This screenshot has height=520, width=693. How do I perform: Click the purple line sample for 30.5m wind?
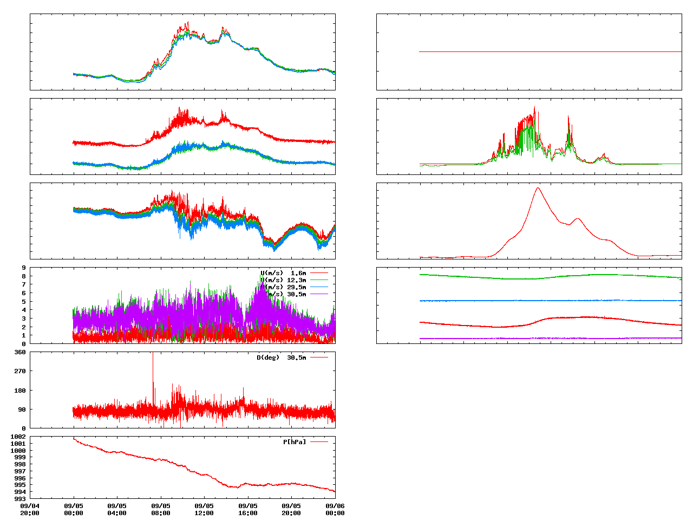319,294
